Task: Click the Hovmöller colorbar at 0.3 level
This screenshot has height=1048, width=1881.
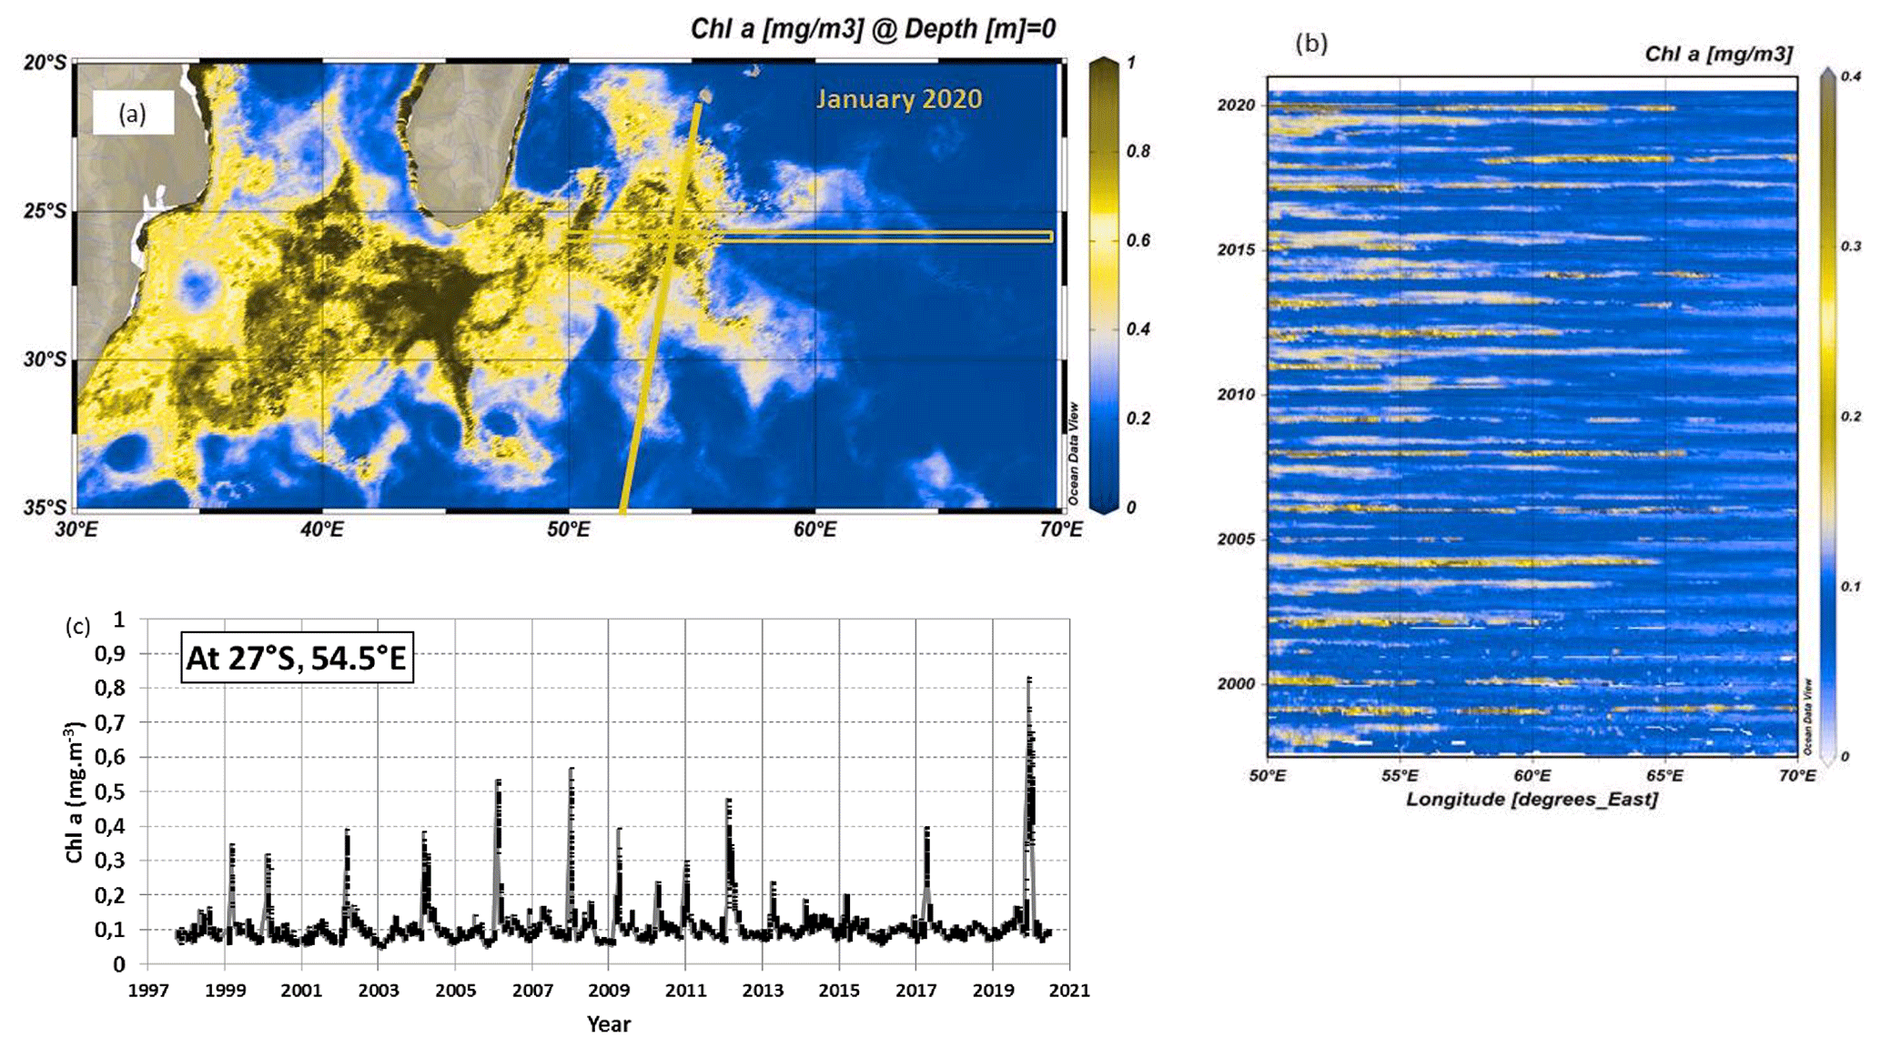Action: (x=1827, y=247)
